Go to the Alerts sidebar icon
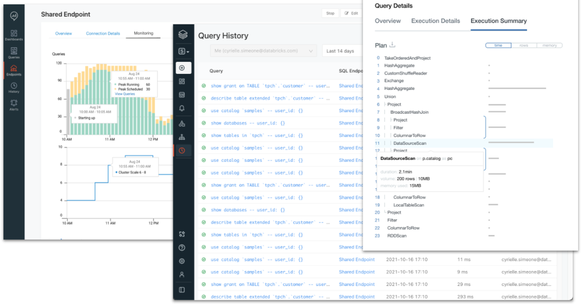This screenshot has height=304, width=581. coord(14,105)
